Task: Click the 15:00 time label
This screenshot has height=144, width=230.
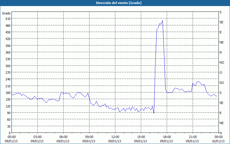Action: click(x=141, y=137)
